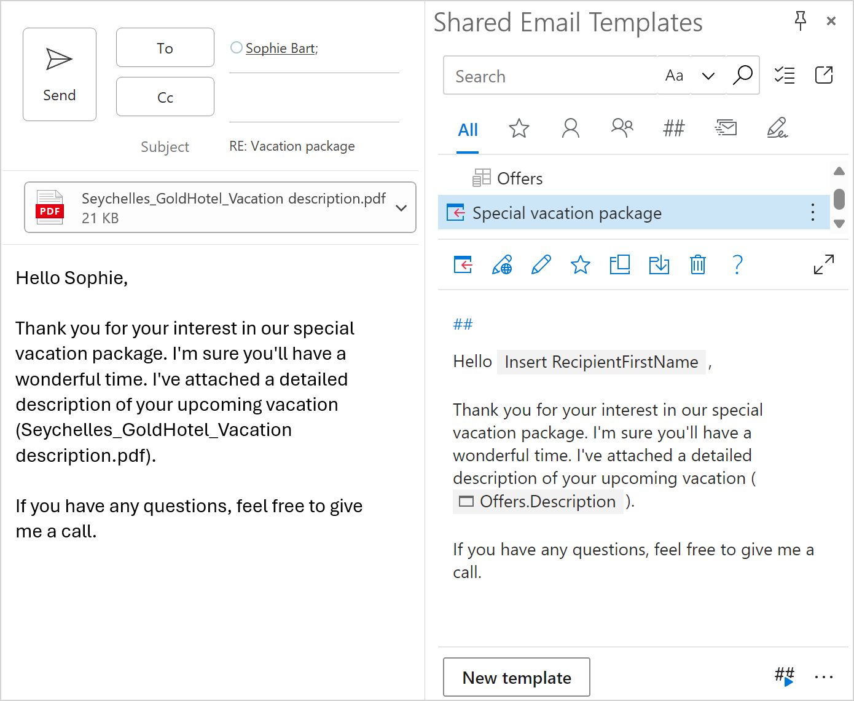
Task: Click the template list scrollbar thumb
Action: tap(839, 199)
